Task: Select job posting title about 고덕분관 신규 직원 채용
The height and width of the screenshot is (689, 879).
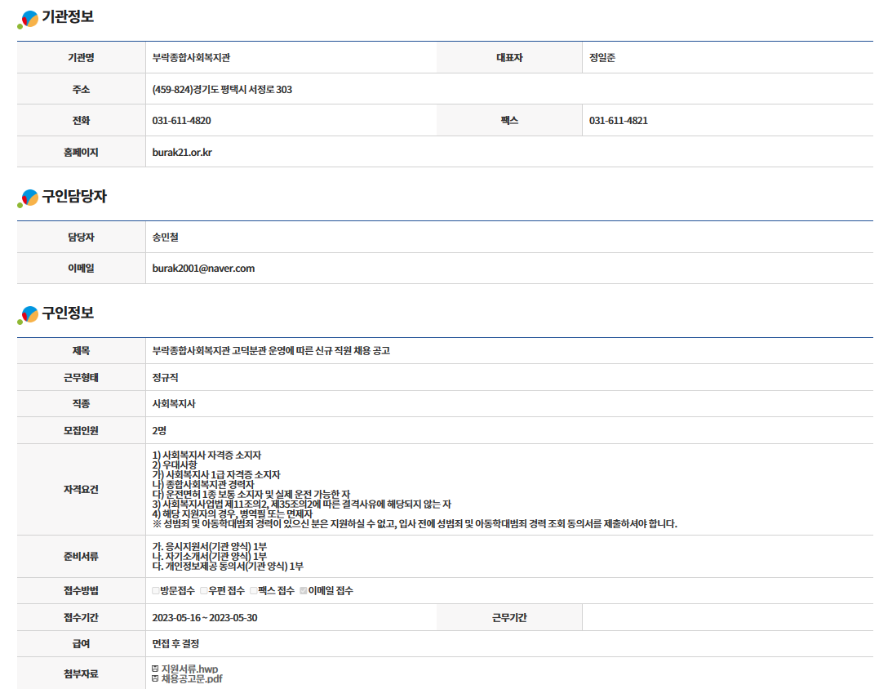Action: [271, 351]
